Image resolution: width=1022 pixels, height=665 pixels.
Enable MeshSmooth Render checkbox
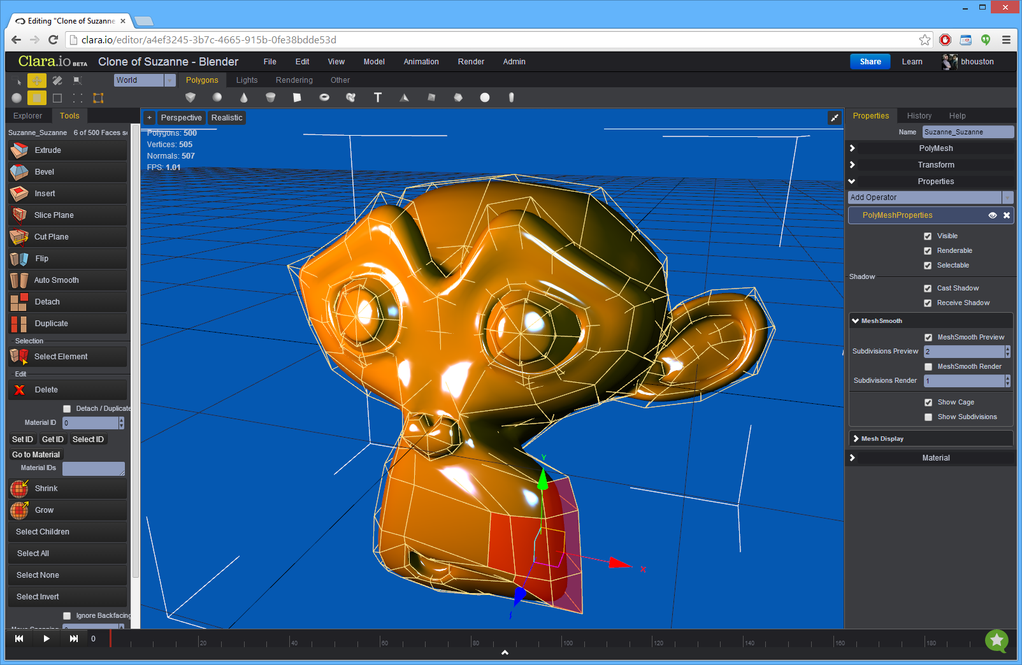[928, 366]
